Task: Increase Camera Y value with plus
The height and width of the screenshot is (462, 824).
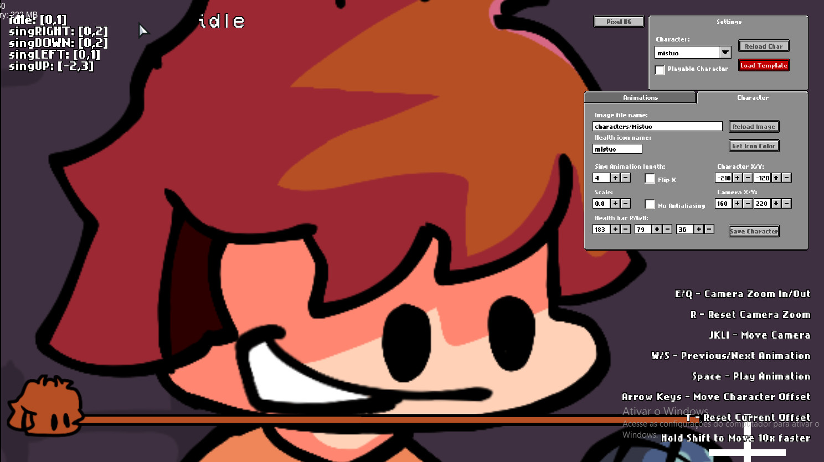Action: coord(776,204)
